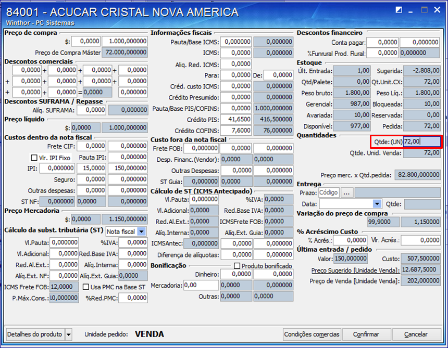
Task: Select the Pauta IPI value field
Action: click(x=128, y=157)
